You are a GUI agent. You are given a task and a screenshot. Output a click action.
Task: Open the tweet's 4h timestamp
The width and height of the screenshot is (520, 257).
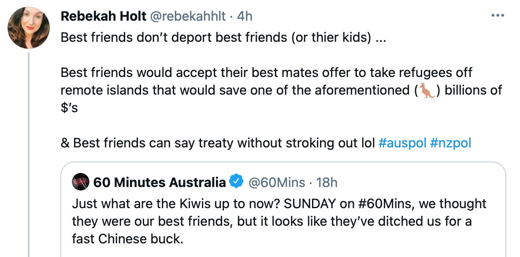245,16
